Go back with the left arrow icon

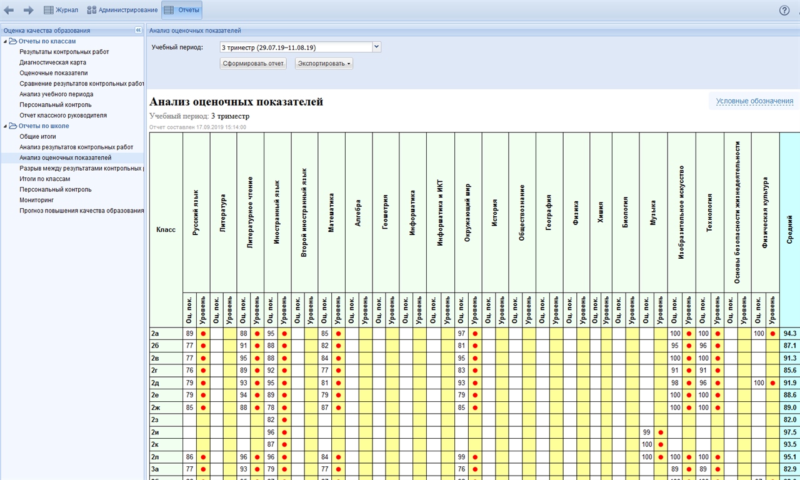click(9, 10)
